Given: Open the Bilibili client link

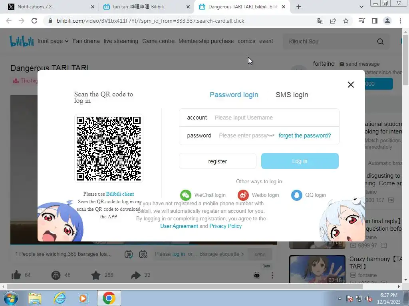Looking at the screenshot, I should click(120, 194).
